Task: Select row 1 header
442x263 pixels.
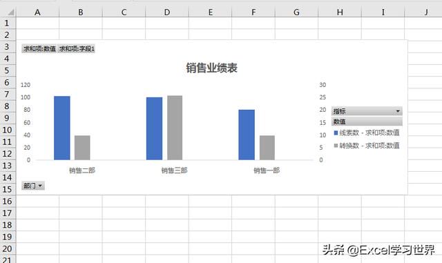Action: point(8,23)
